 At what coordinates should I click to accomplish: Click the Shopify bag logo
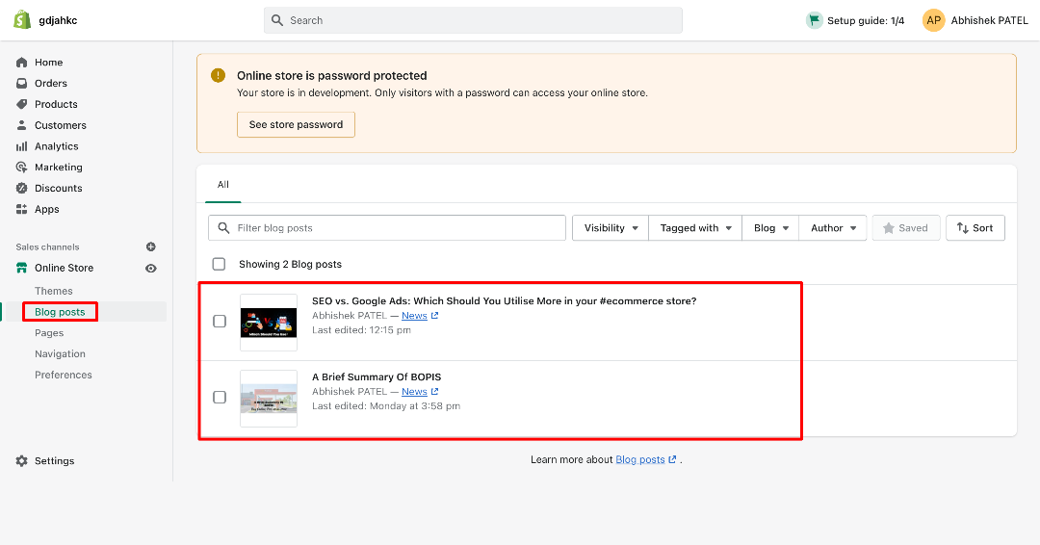pyautogui.click(x=22, y=20)
